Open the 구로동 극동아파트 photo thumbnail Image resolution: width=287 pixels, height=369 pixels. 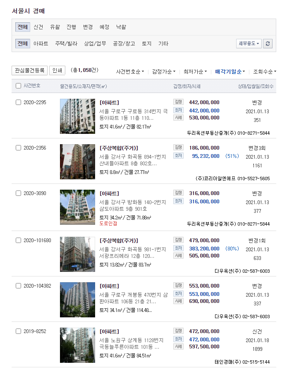pos(77,116)
